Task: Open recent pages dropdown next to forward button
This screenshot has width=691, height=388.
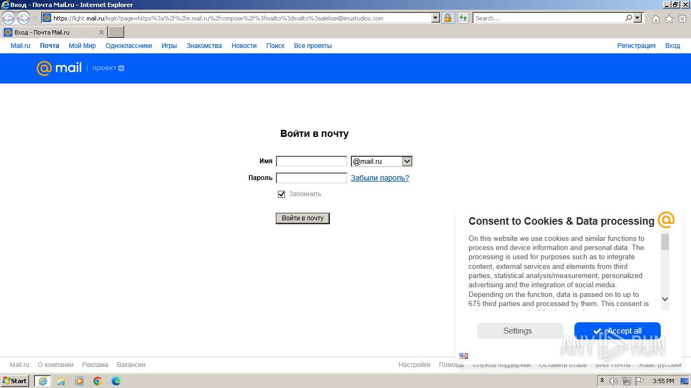Action: (35, 18)
